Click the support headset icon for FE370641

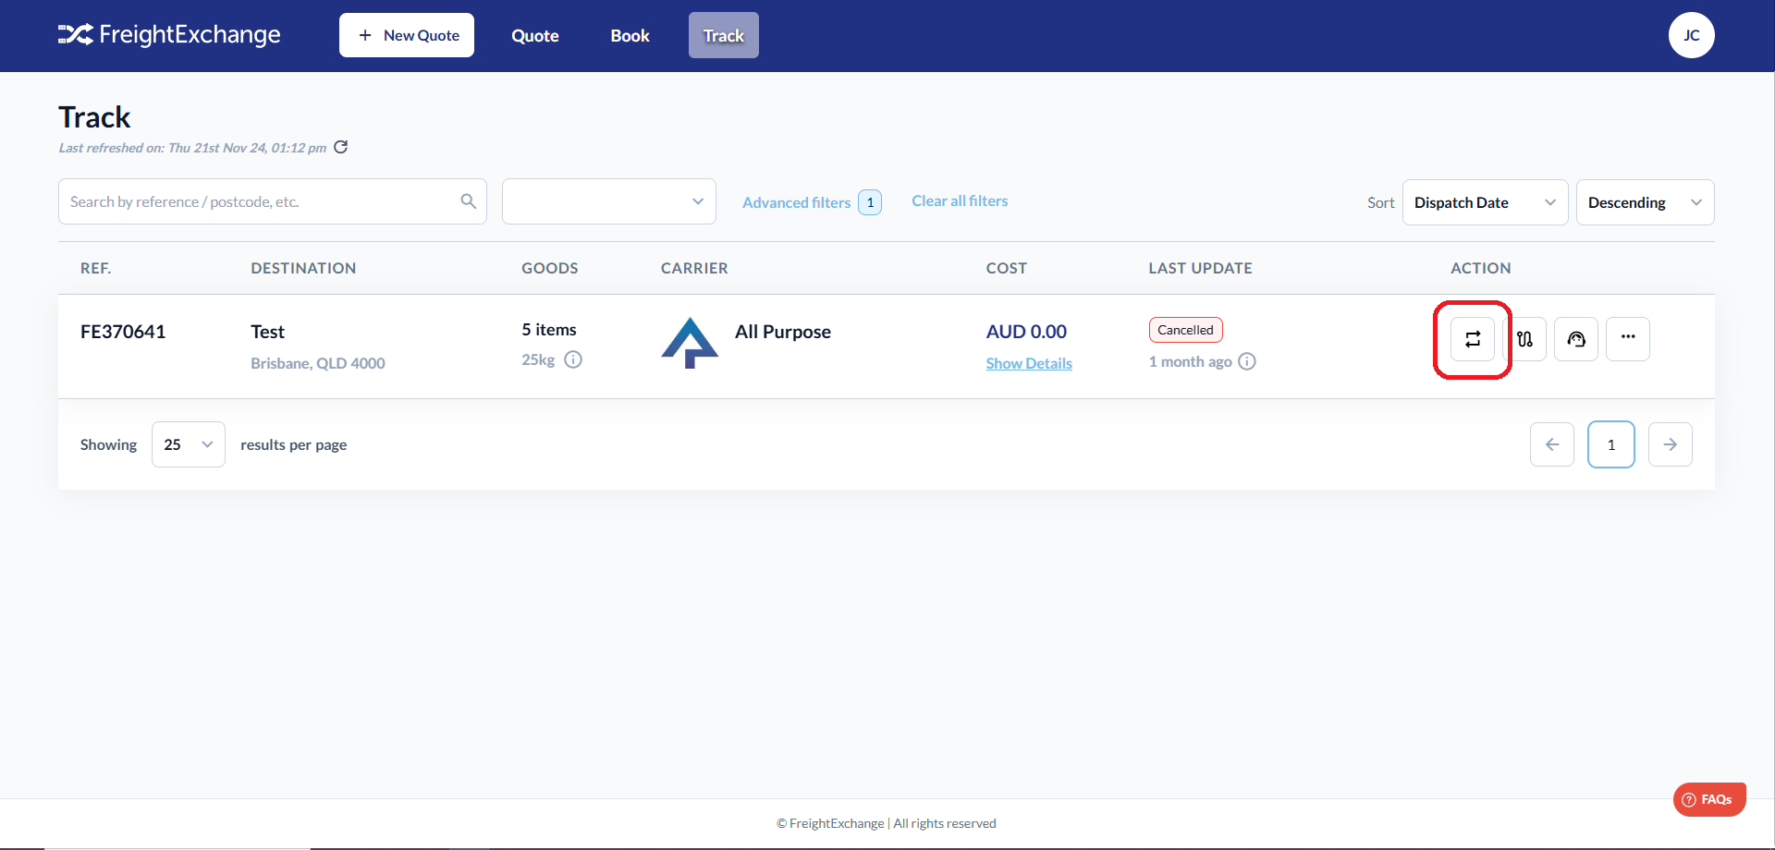click(x=1576, y=339)
